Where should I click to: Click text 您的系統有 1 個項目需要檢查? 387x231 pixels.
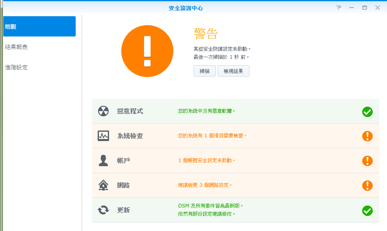pyautogui.click(x=212, y=136)
